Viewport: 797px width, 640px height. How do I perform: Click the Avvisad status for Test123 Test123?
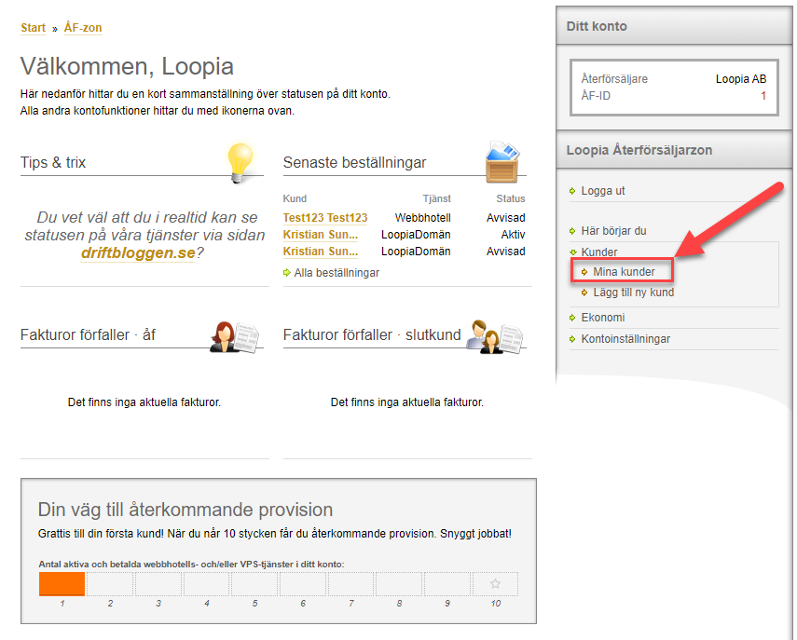[x=505, y=218]
